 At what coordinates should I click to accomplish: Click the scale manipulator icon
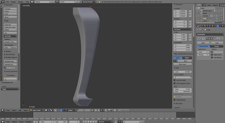66,110
